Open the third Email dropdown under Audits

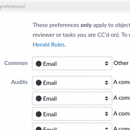pyautogui.click(x=72, y=114)
